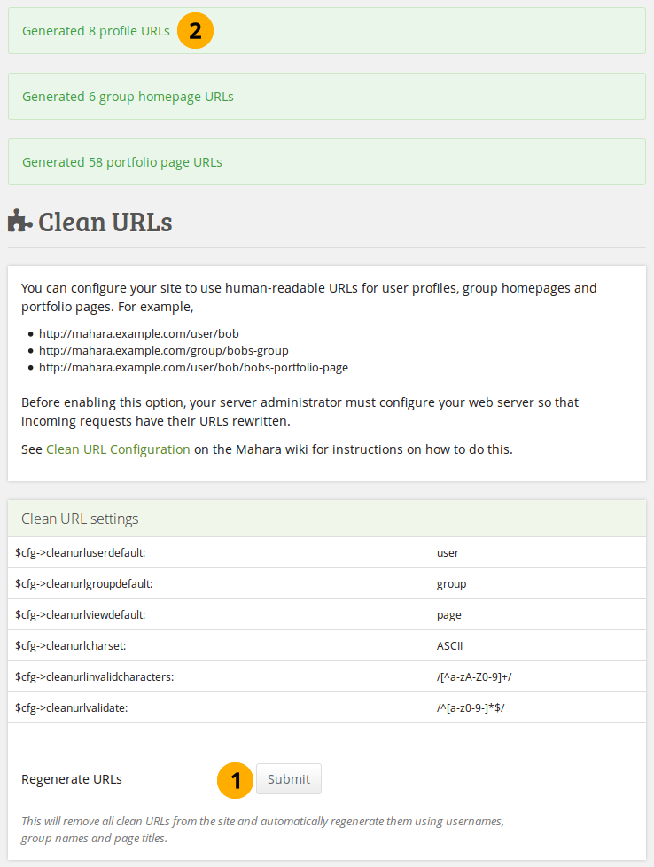
Task: Select the 'Generated 6 group homepage URLs' message
Action: pyautogui.click(x=128, y=97)
